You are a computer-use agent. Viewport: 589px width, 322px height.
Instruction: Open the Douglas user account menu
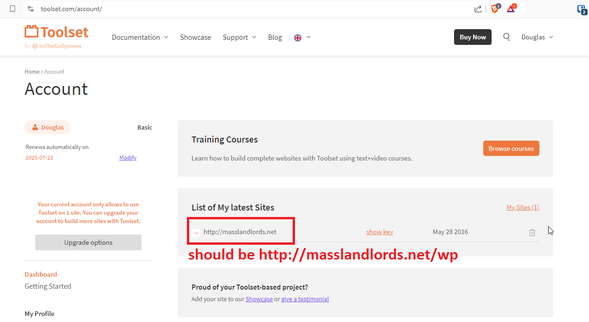537,37
